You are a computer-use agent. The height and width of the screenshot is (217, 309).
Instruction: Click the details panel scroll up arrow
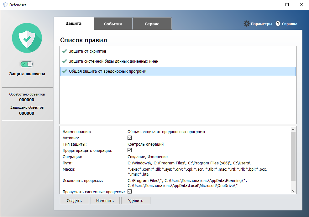(x=293, y=129)
